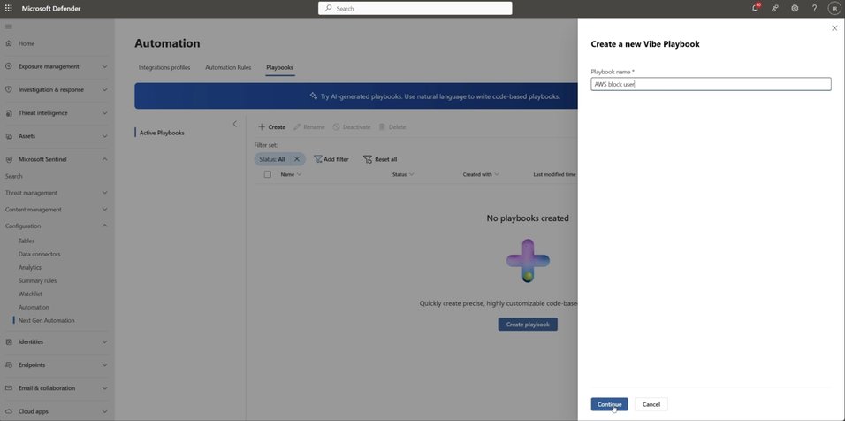Sort by Created with column

(481, 174)
